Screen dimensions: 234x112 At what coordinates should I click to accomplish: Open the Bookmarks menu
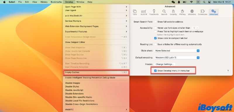56,2
